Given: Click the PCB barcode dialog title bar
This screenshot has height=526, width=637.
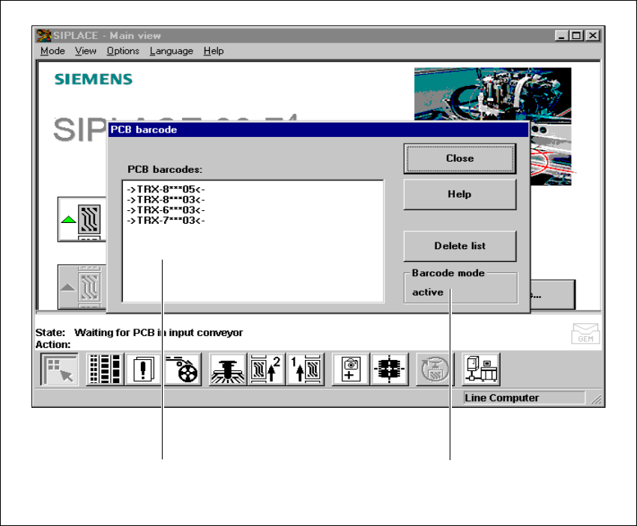Looking at the screenshot, I should tap(318, 129).
